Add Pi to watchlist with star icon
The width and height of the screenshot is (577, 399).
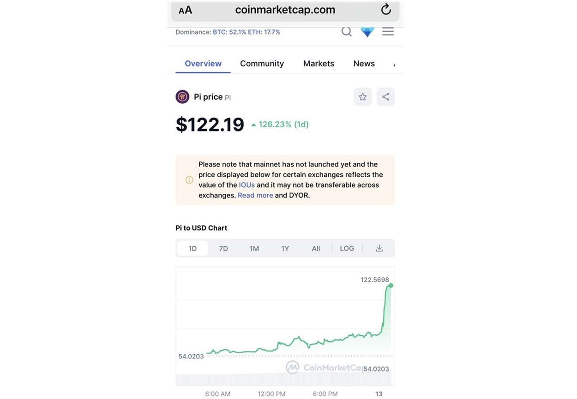click(363, 97)
